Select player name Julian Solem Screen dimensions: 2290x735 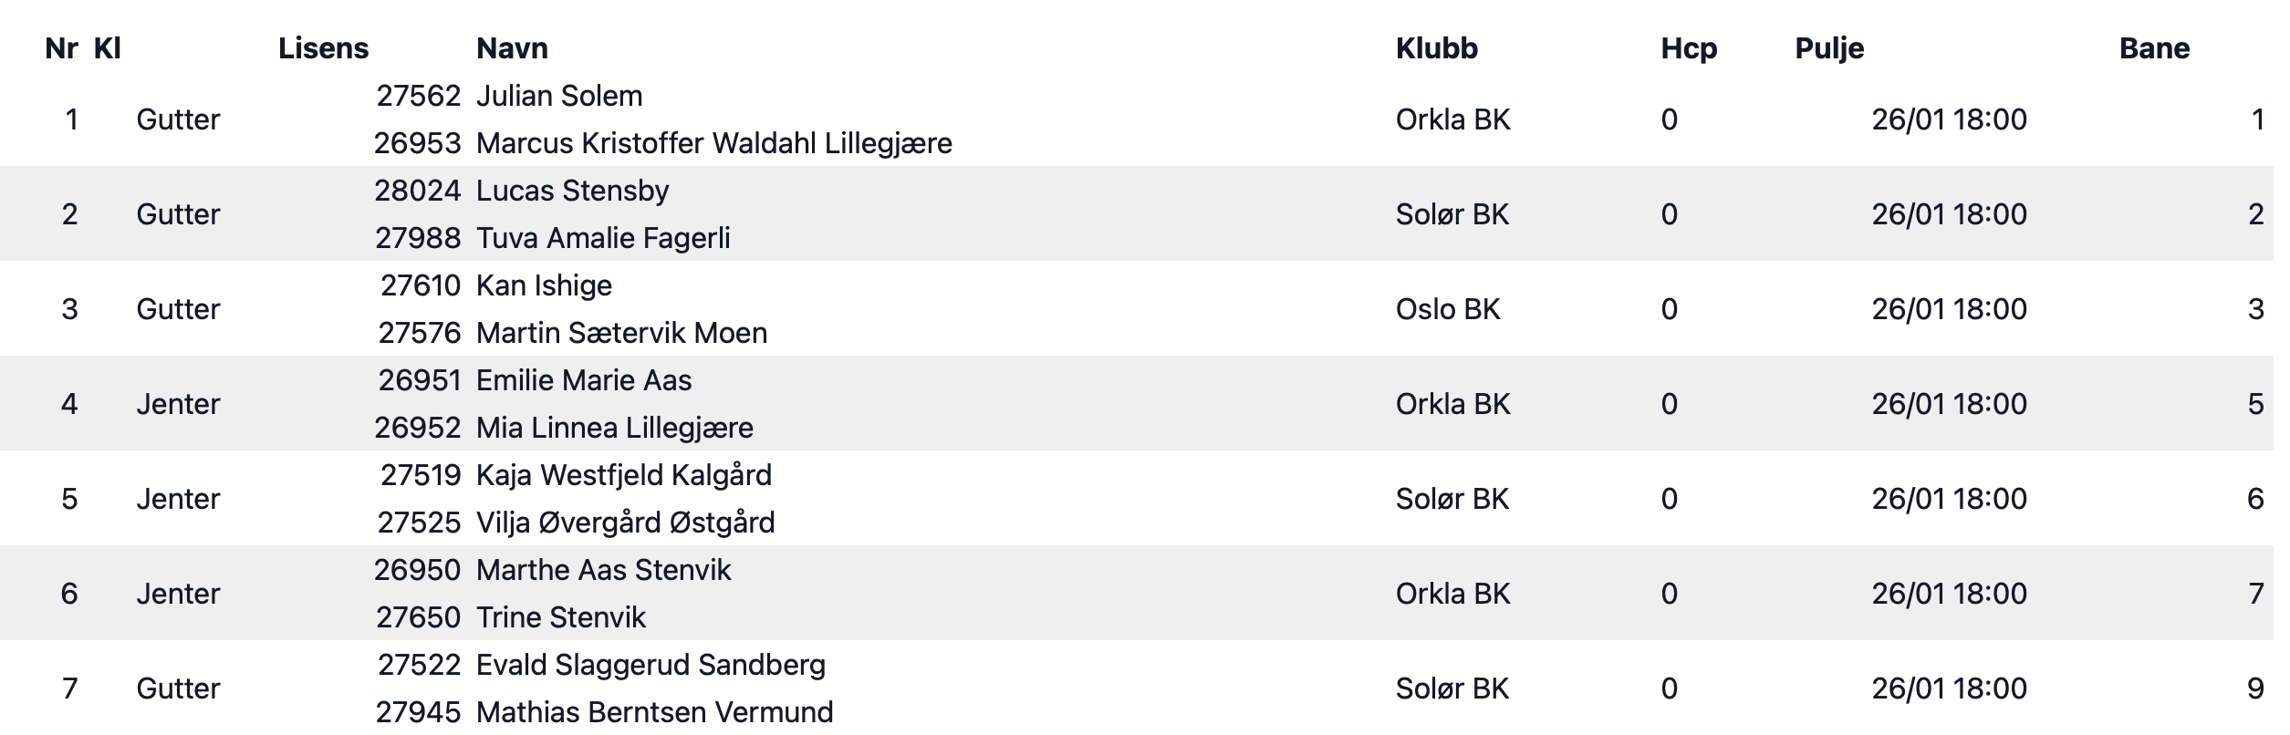pyautogui.click(x=559, y=96)
